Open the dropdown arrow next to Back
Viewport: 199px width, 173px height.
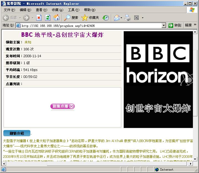(20, 18)
